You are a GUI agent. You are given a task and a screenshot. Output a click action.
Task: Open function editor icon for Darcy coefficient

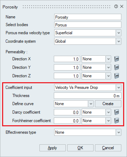click(x=116, y=112)
